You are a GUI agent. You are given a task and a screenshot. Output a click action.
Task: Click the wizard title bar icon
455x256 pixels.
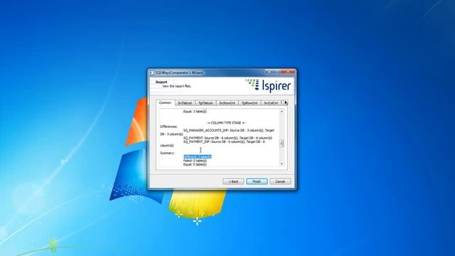(151, 73)
